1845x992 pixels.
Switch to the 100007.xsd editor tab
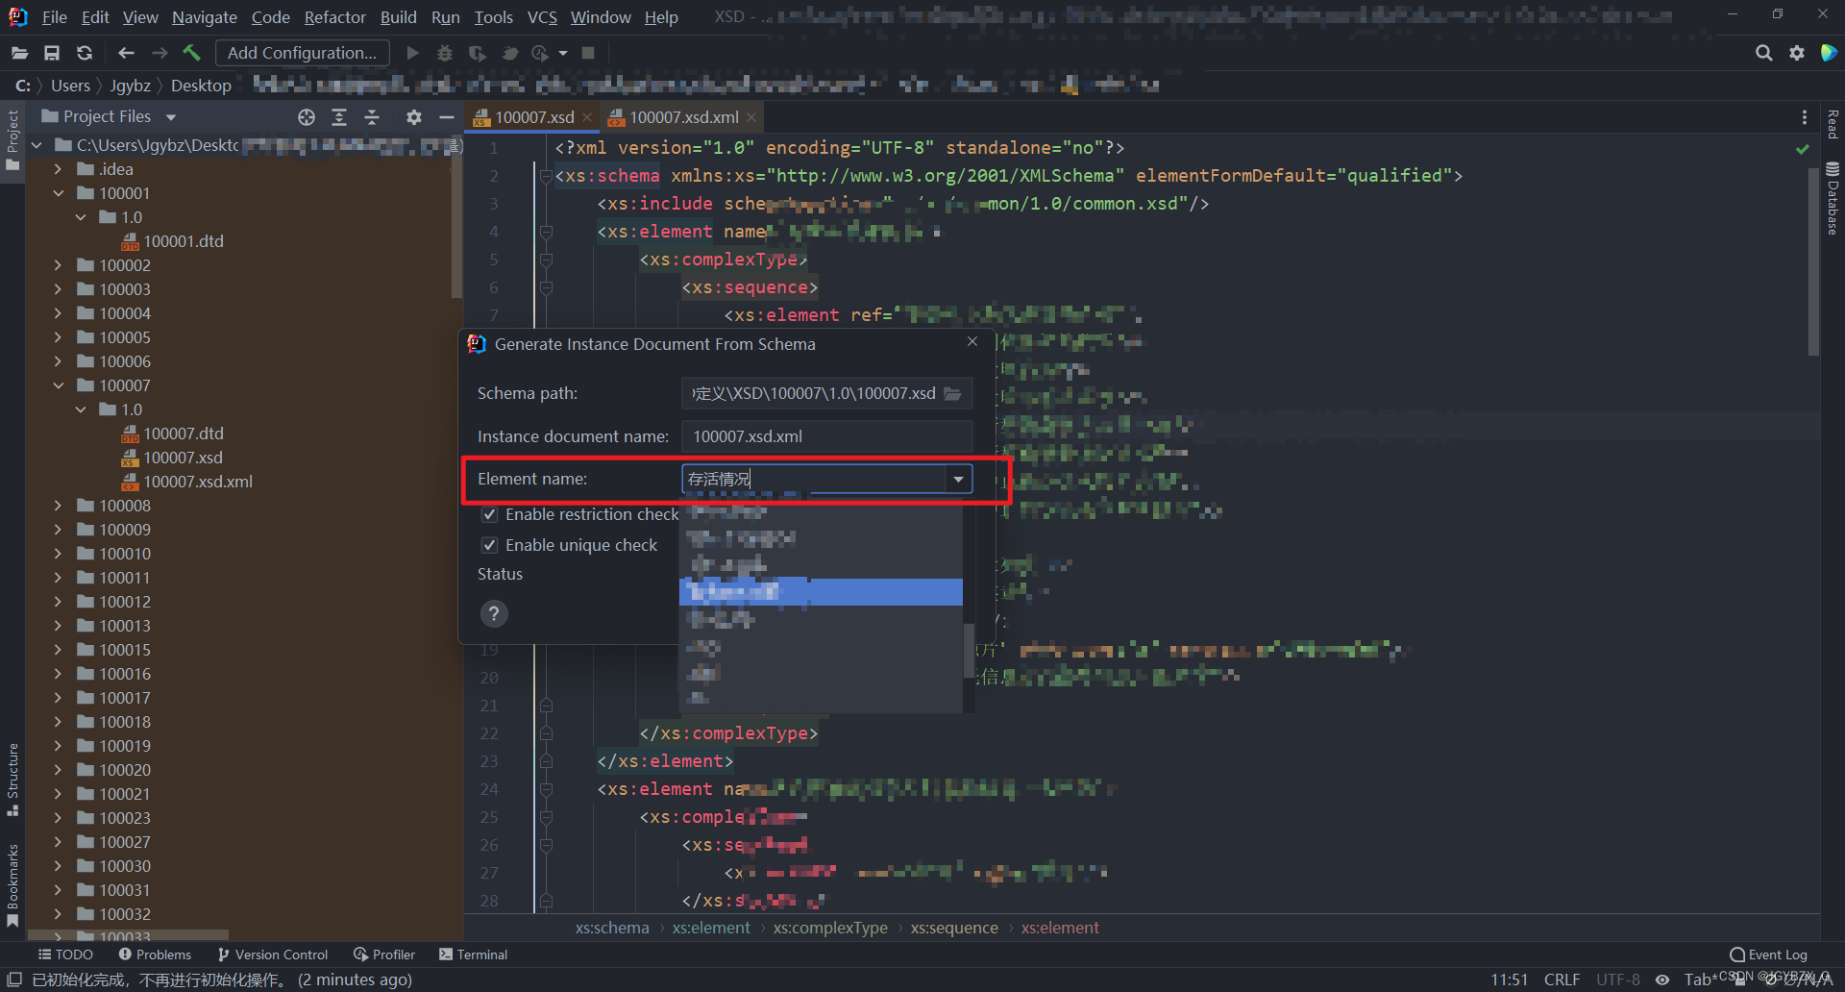(x=534, y=117)
